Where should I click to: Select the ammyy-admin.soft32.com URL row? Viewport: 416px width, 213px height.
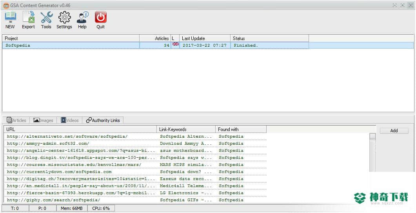(x=135, y=144)
